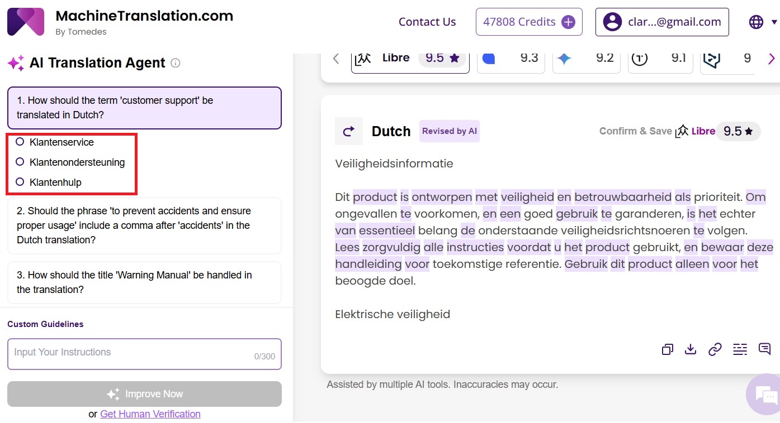Viewport: 780px width, 423px height.
Task: Copy the Dutch translation with copy icon
Action: [667, 349]
